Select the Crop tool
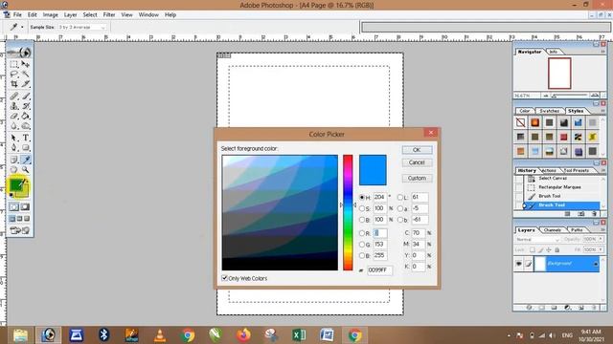613x344 pixels. pyautogui.click(x=14, y=84)
